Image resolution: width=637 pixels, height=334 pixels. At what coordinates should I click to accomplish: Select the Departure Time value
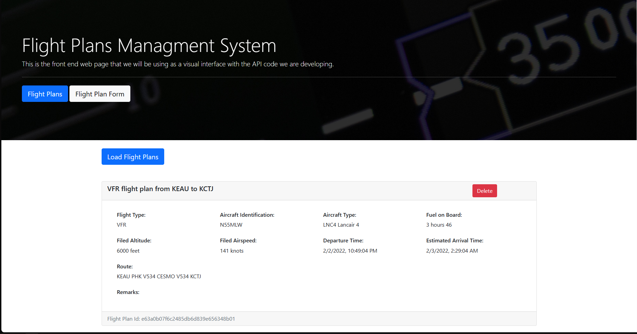pyautogui.click(x=350, y=251)
